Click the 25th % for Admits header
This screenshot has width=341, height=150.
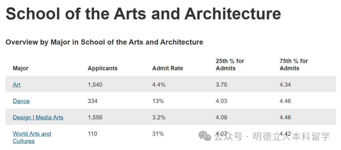click(x=230, y=64)
